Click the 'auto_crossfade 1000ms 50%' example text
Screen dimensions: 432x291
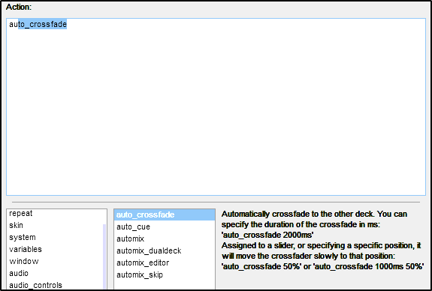pos(368,266)
